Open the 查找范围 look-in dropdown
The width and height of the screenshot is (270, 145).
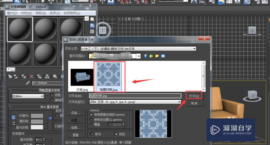(x=139, y=56)
